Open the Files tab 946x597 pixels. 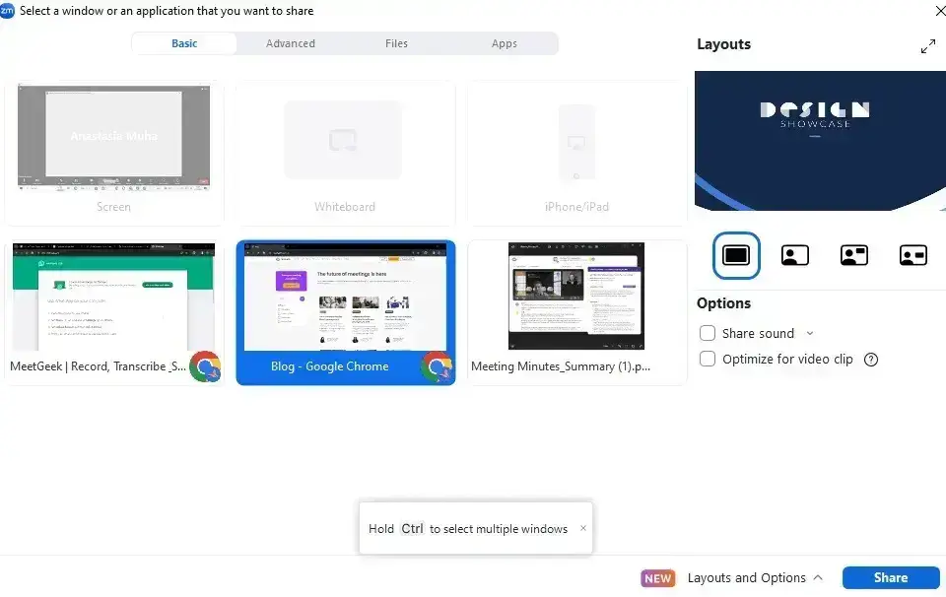[x=397, y=43]
